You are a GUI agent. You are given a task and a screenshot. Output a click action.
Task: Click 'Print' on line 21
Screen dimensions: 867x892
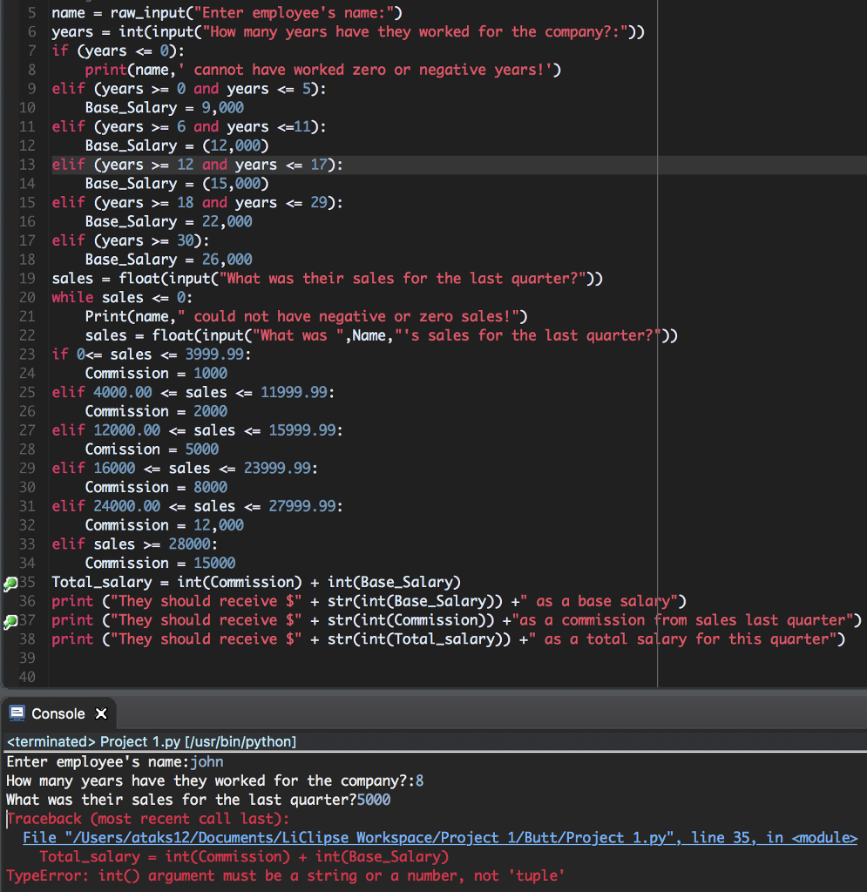tap(105, 316)
